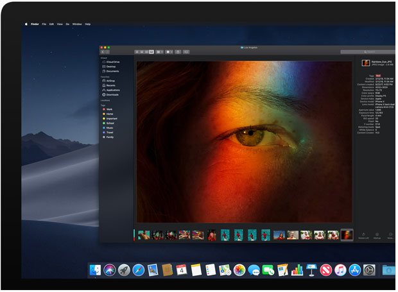Open Downloads in the sidebar
This screenshot has height=292, width=398.
pyautogui.click(x=110, y=94)
